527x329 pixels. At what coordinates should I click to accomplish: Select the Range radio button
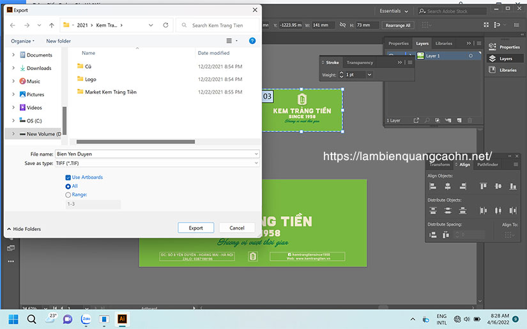[x=68, y=194]
